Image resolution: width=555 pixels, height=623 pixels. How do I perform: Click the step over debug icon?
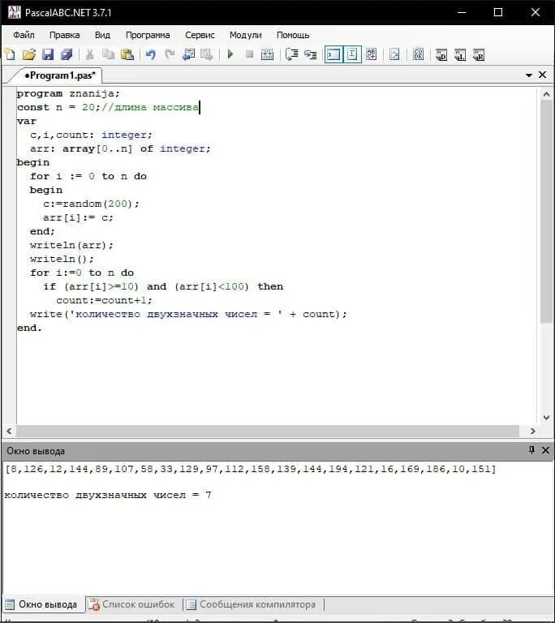click(x=292, y=54)
